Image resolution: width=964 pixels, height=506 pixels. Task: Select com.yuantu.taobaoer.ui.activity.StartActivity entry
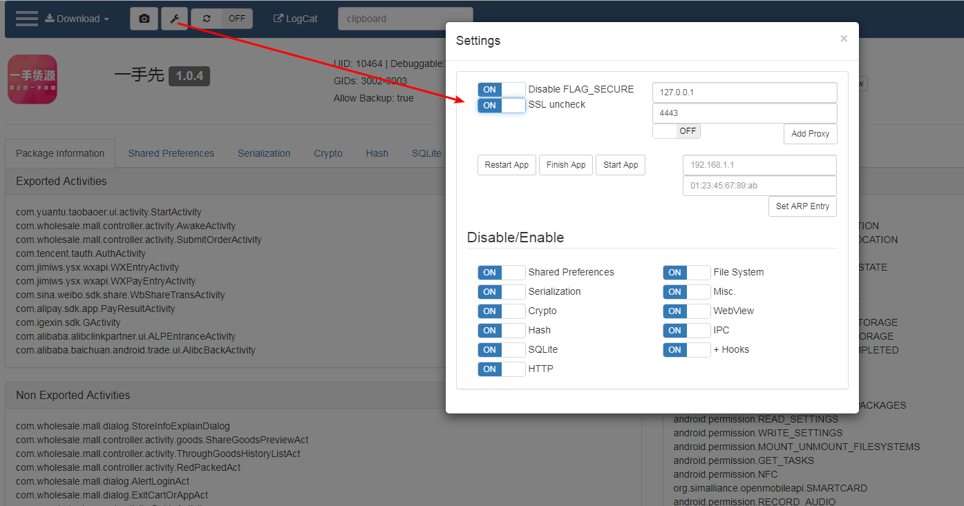108,212
